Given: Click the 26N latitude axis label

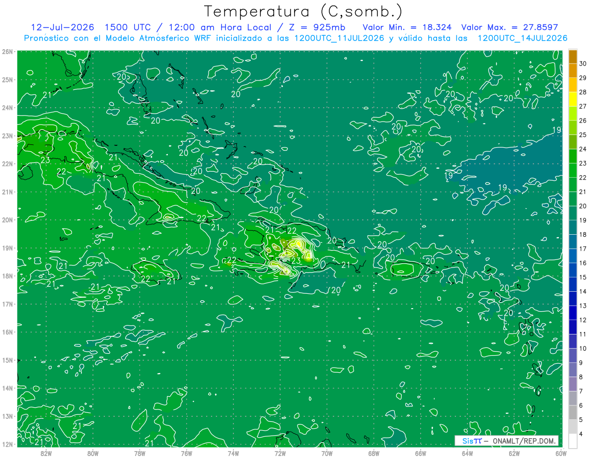Looking at the screenshot, I should [x=7, y=52].
